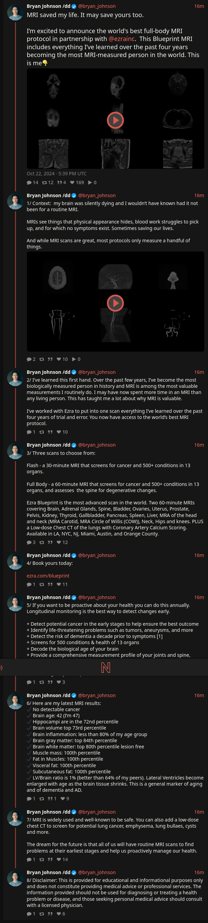Click the Nitter N logo
Viewport: 208px width, 923px height.
point(106,667)
